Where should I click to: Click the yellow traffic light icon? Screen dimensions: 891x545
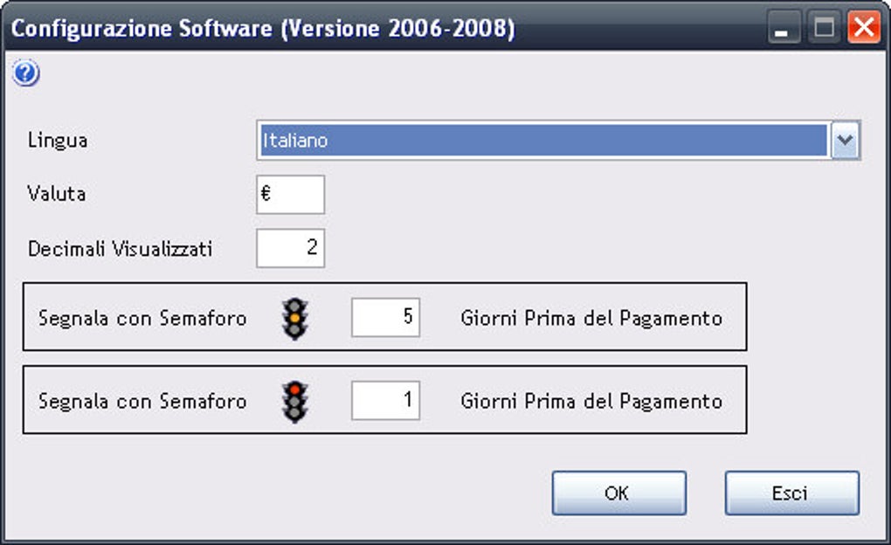point(295,317)
